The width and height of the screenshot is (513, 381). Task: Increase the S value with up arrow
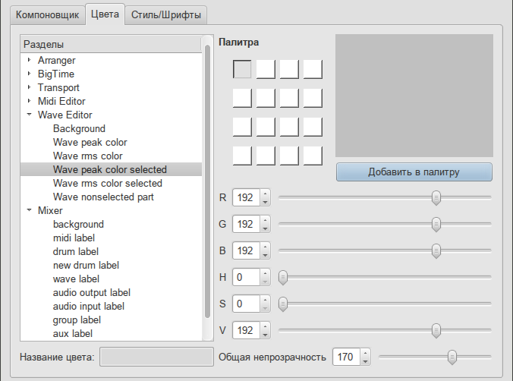coord(265,300)
